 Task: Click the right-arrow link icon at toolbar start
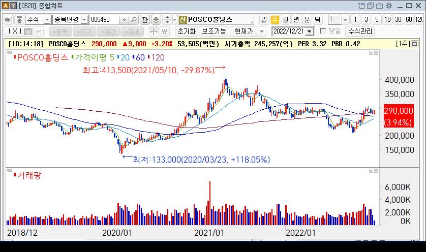[9, 20]
